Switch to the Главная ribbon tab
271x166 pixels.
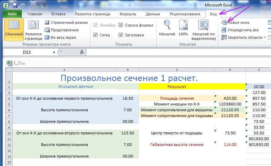click(x=35, y=14)
